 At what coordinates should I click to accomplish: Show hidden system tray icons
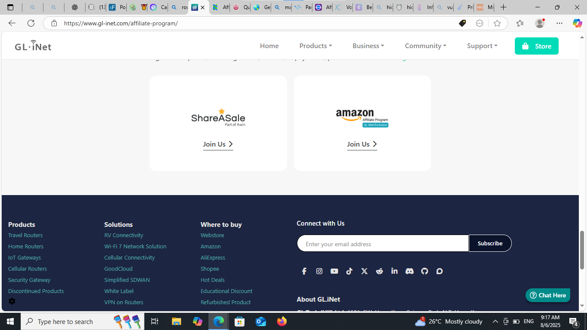click(x=495, y=321)
